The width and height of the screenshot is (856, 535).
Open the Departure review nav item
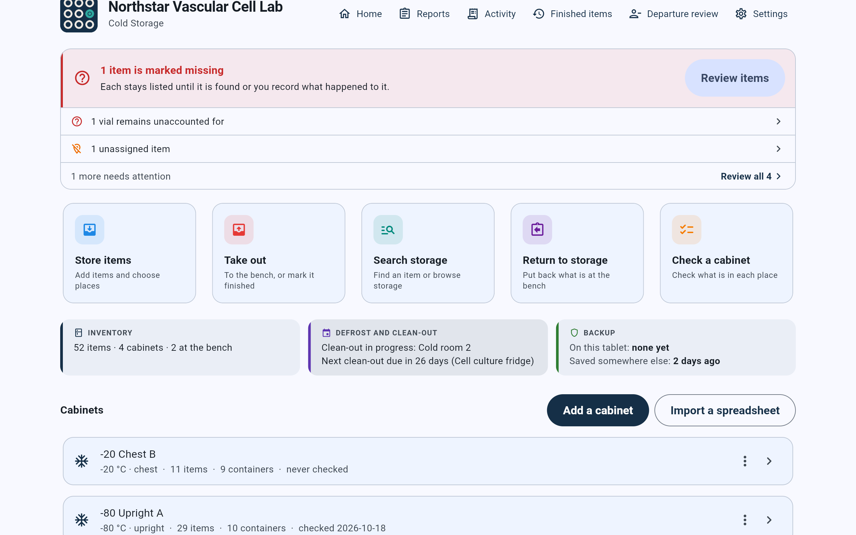click(x=673, y=14)
